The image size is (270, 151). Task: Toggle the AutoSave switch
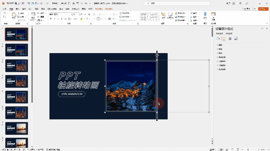17,3
